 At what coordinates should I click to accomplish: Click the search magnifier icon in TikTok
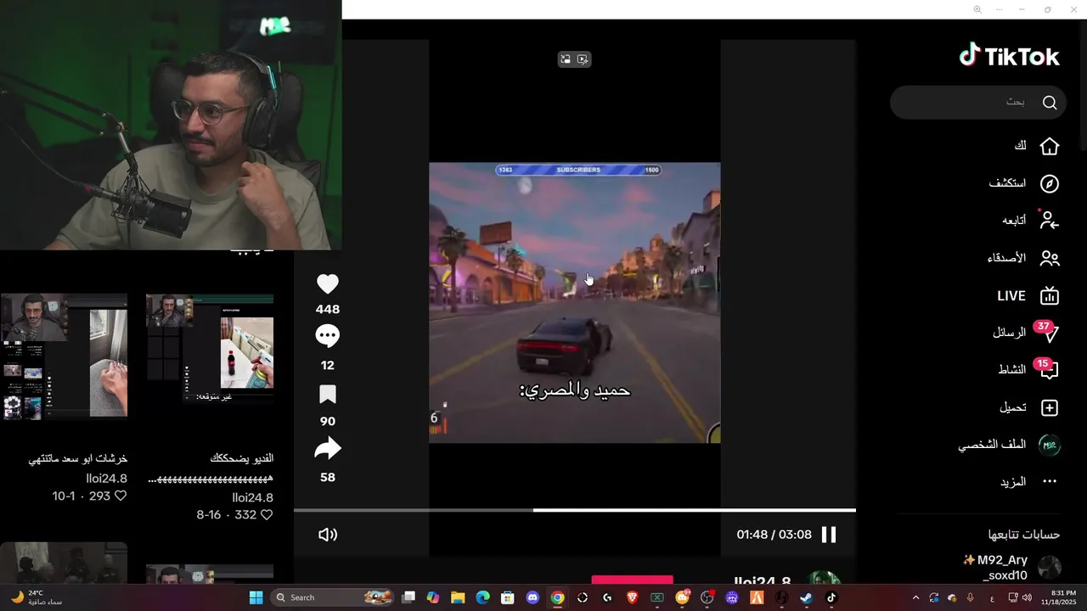[x=1050, y=103]
